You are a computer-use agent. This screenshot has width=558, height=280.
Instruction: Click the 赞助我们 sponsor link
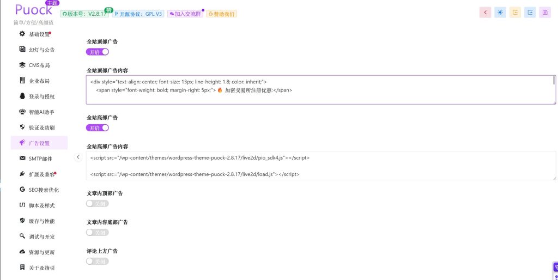coord(221,14)
